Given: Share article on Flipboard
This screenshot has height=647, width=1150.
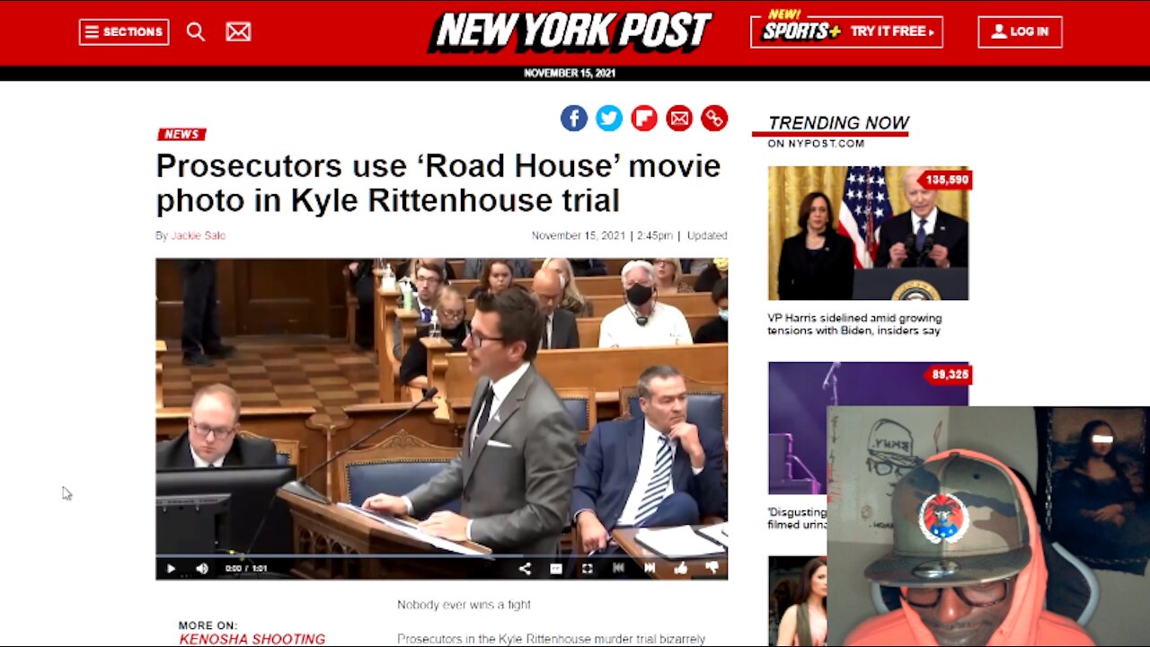Looking at the screenshot, I should 644,118.
